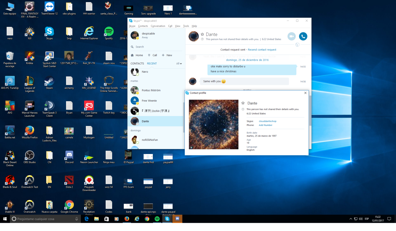Click the Cortana search box on taskbar
The image size is (396, 231).
[45, 219]
